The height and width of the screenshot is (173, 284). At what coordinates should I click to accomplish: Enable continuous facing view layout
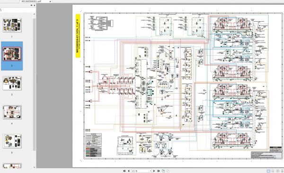coord(282,171)
